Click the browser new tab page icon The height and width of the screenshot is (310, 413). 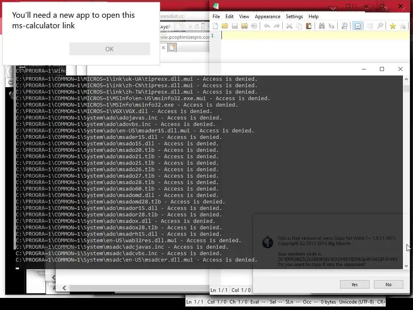pyautogui.click(x=172, y=48)
